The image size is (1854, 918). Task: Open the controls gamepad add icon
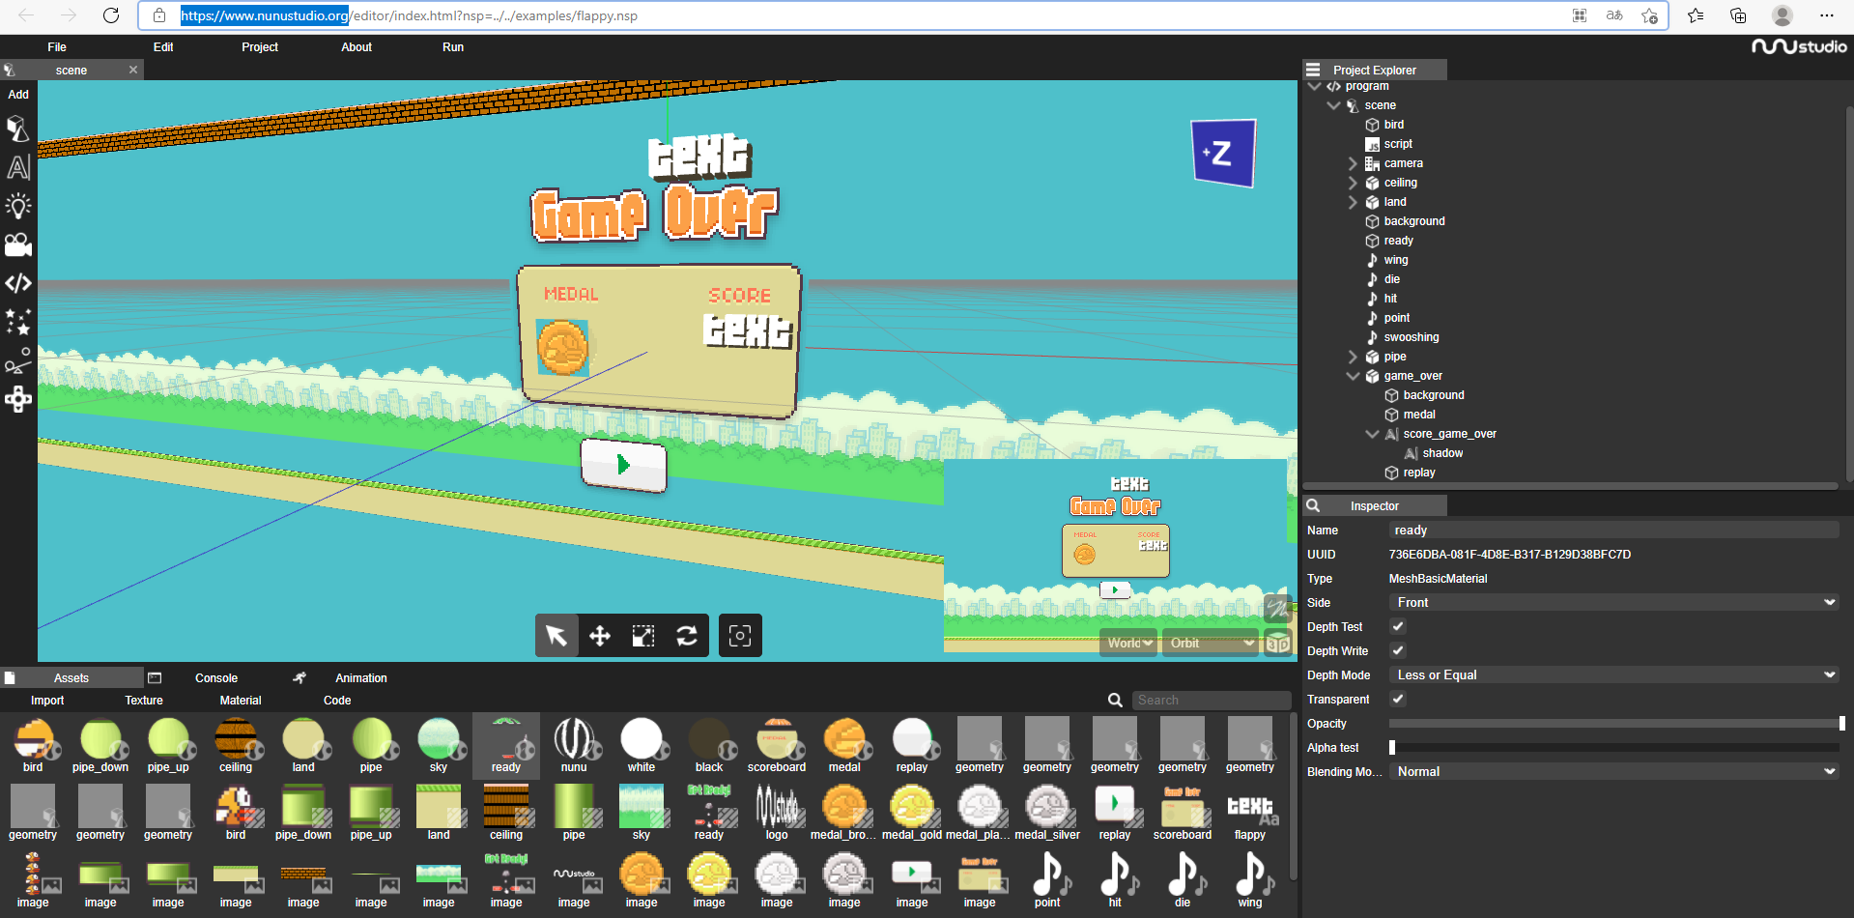click(18, 399)
